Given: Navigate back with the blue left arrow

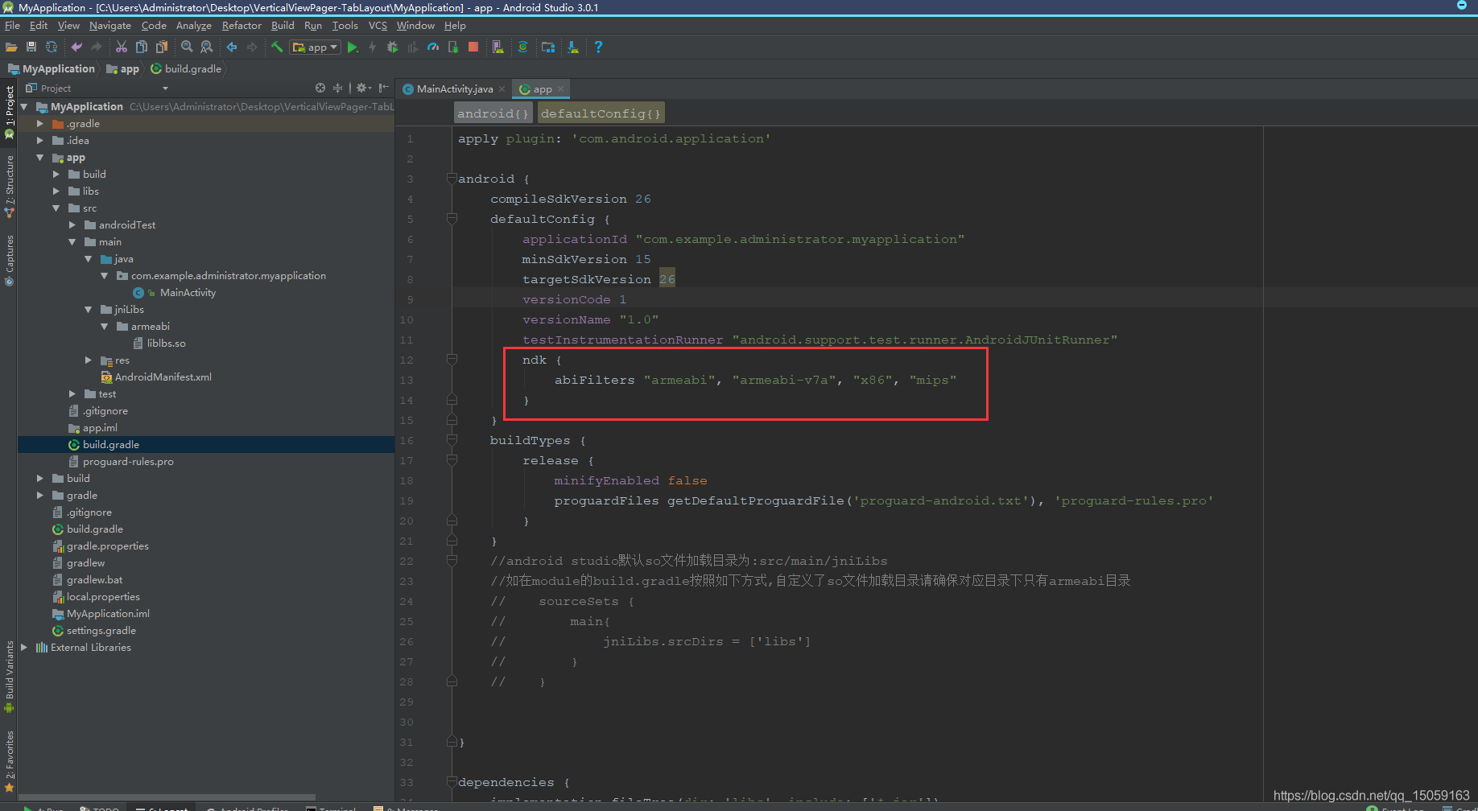Looking at the screenshot, I should 232,47.
